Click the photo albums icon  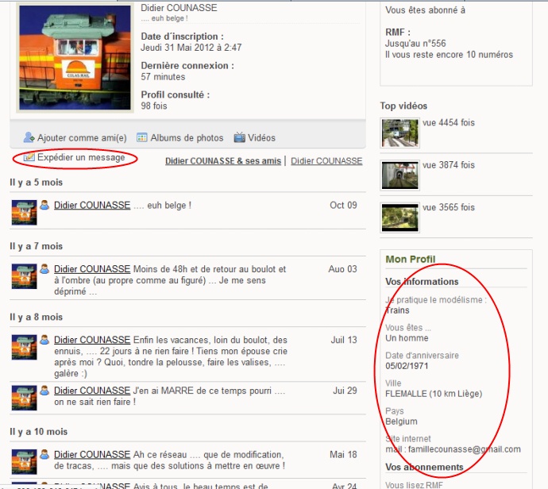[143, 137]
